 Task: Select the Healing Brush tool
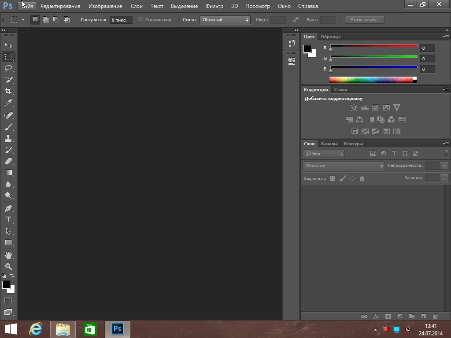point(8,115)
